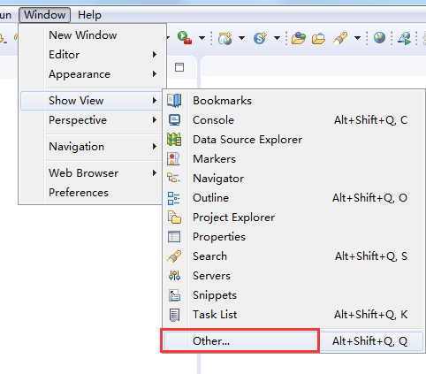Open dropdown beside the web project icon
The width and height of the screenshot is (426, 374).
point(241,38)
